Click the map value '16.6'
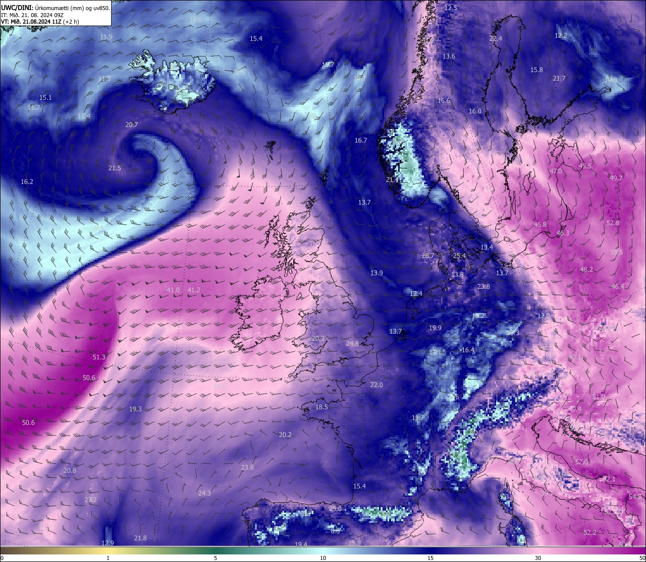Screen dimensions: 646x562 point(444,101)
